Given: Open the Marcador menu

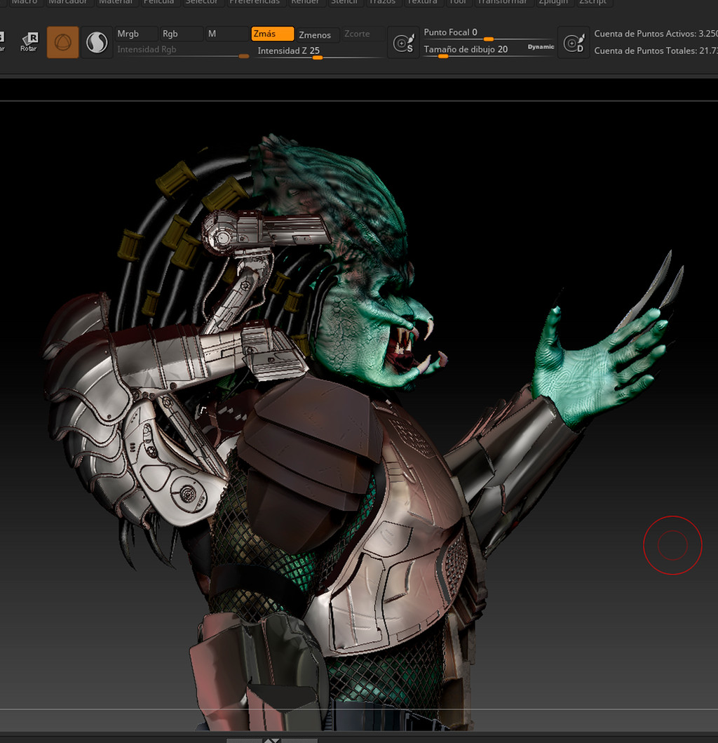Looking at the screenshot, I should pos(68,2).
